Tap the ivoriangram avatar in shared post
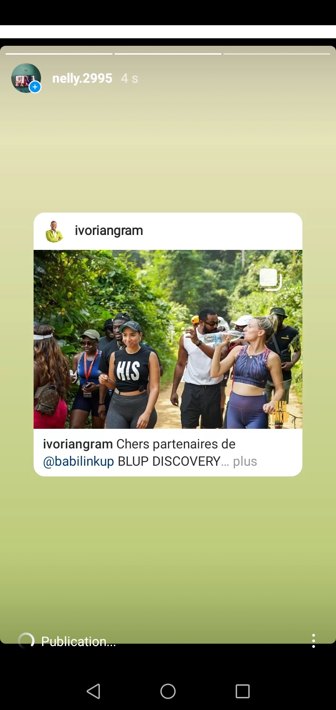This screenshot has width=336, height=710. (54, 231)
